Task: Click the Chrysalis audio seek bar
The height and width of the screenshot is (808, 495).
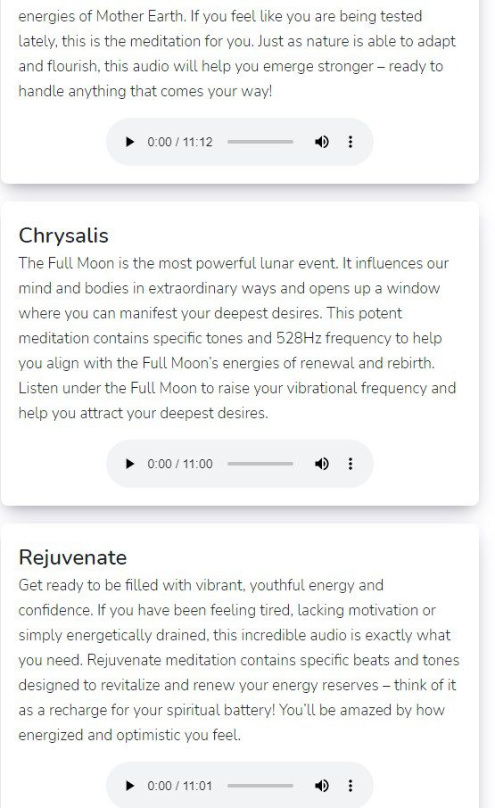Action: coord(260,464)
